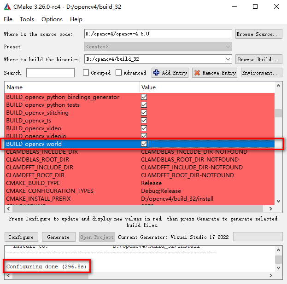The image size is (287, 284).
Task: Click the cache list horizontal scroll right arrow
Action: point(271,209)
